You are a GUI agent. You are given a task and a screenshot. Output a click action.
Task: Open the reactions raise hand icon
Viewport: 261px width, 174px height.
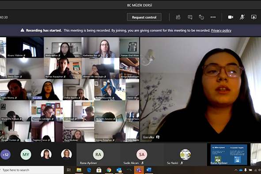click(x=201, y=17)
